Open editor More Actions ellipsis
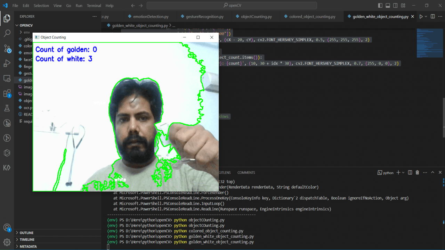Screen dimensions: 445x250 tap(440, 16)
